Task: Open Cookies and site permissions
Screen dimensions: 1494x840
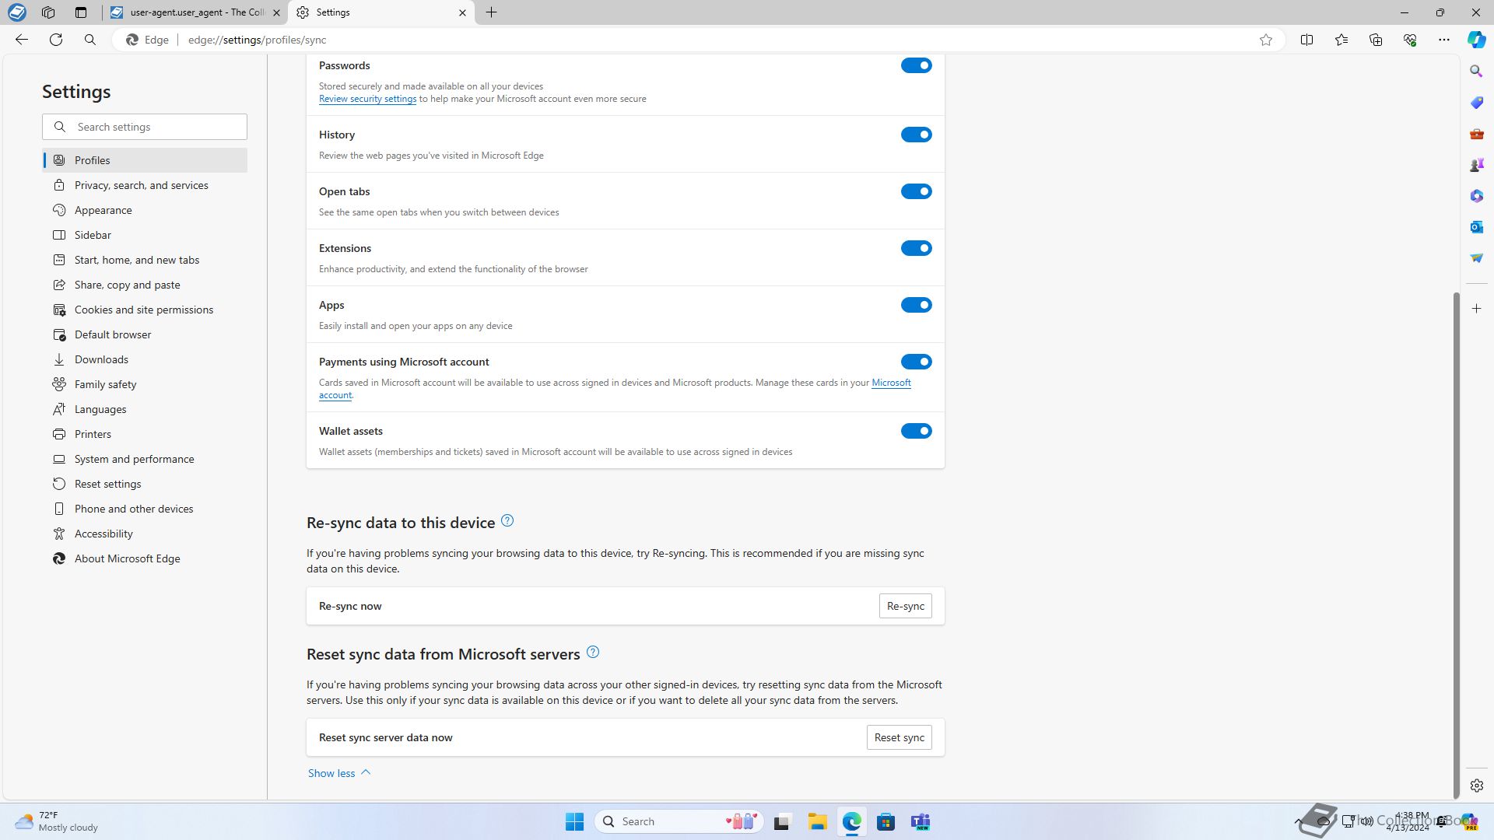Action: pyautogui.click(x=145, y=310)
